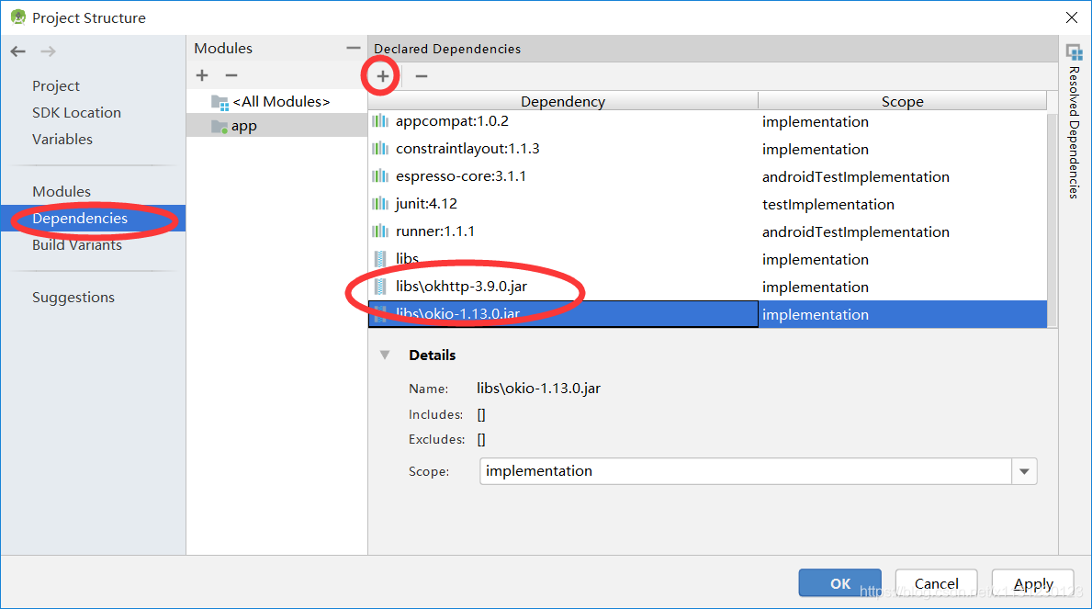
Task: Sort by the Dependency column header
Action: (x=563, y=101)
